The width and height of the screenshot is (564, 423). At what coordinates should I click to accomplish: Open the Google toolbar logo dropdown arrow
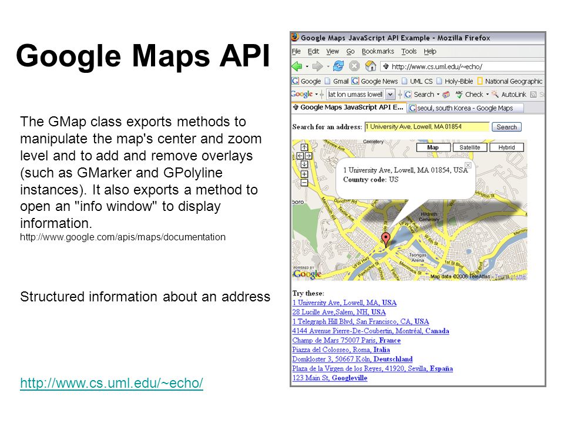point(317,95)
